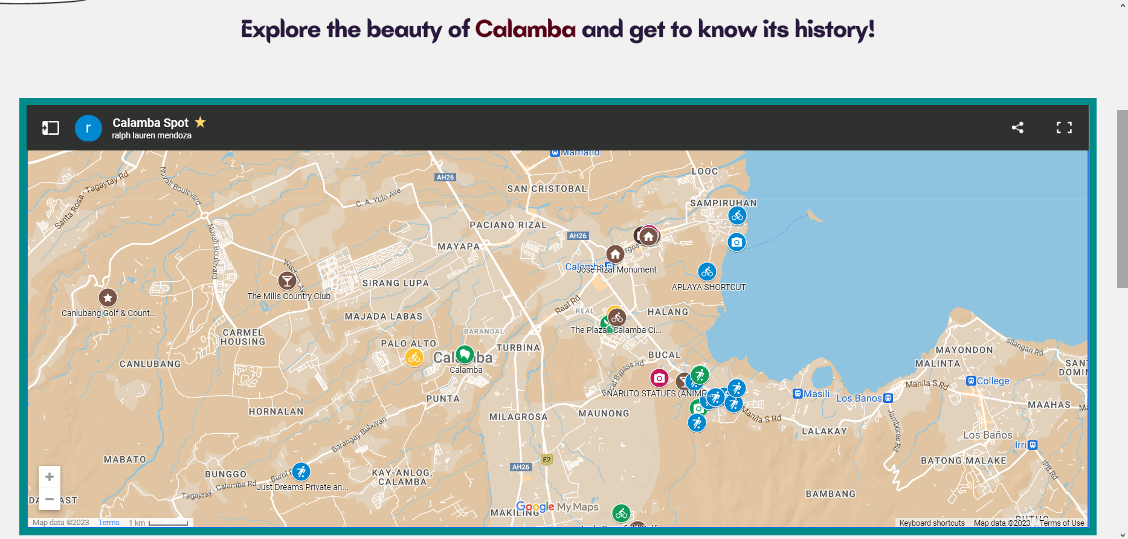Screen dimensions: 1128x539
Task: Star the Calamba Spot map
Action: [201, 122]
